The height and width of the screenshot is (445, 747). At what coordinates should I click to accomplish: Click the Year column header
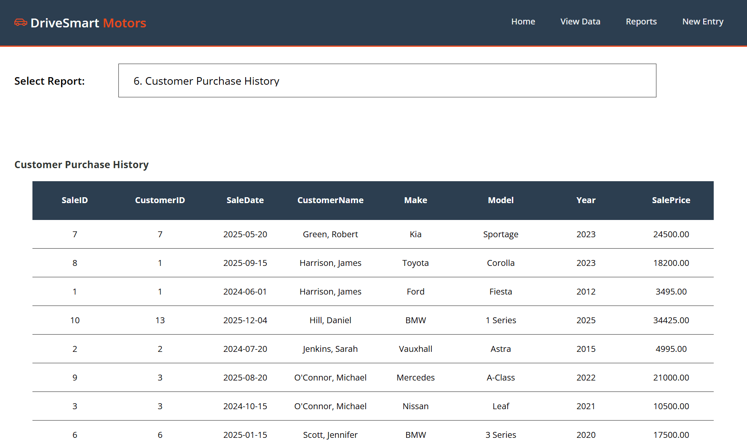(586, 200)
